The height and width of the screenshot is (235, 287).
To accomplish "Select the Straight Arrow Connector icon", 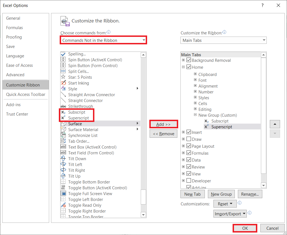I will 63,95.
